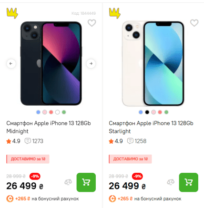Image resolution: width=204 pixels, height=208 pixels.
Task: Click the crown badge on Midnight card
Action: click(x=12, y=13)
